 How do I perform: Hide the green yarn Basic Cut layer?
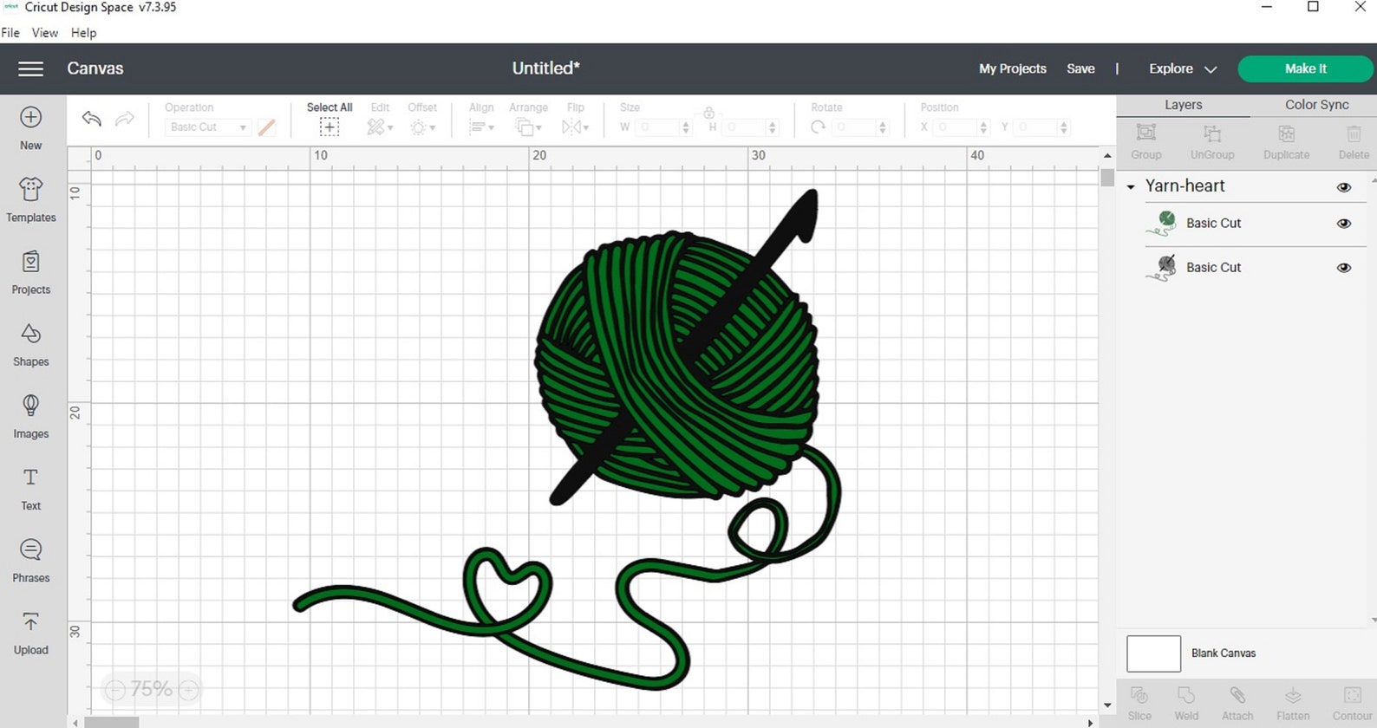1344,224
